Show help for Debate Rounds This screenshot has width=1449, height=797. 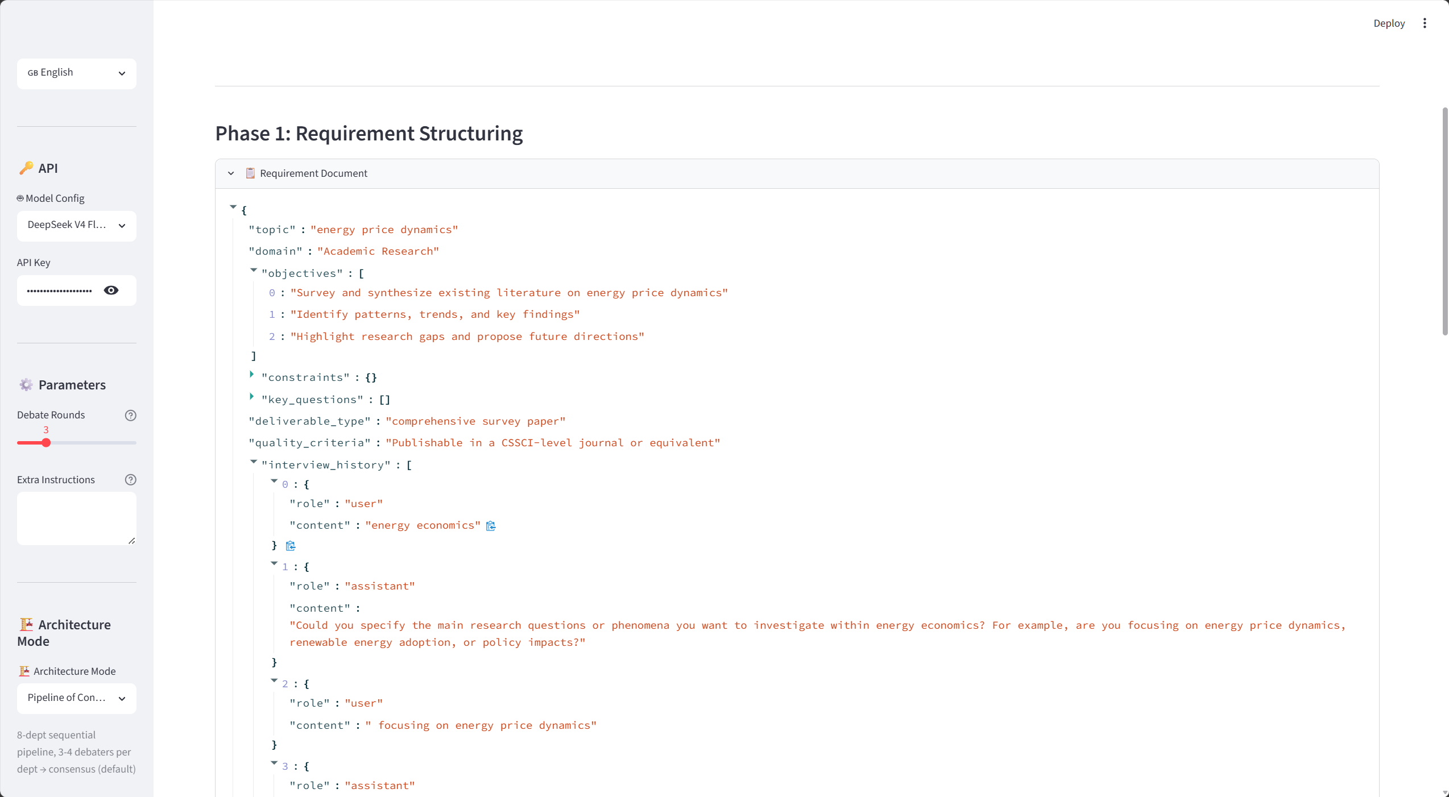pos(130,416)
